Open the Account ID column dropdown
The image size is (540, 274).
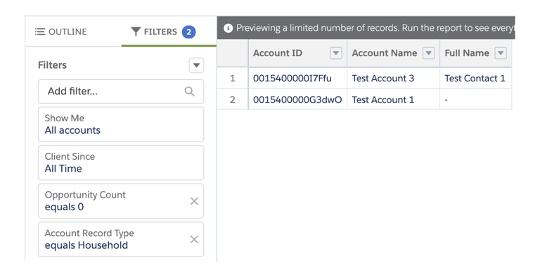pyautogui.click(x=336, y=53)
